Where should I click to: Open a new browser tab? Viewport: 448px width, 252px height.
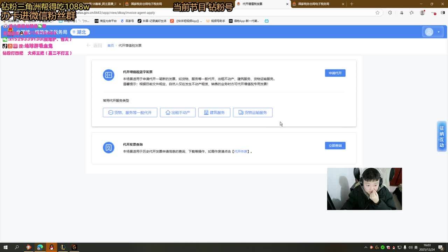351,4
